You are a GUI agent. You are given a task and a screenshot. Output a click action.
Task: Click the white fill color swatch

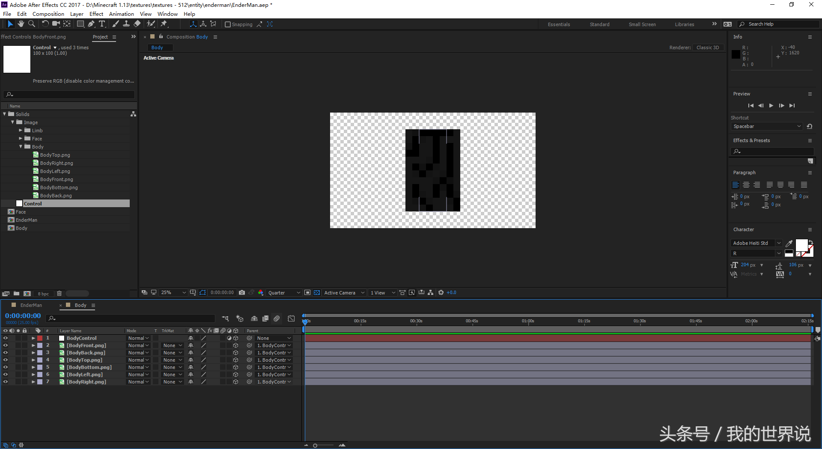pyautogui.click(x=801, y=245)
